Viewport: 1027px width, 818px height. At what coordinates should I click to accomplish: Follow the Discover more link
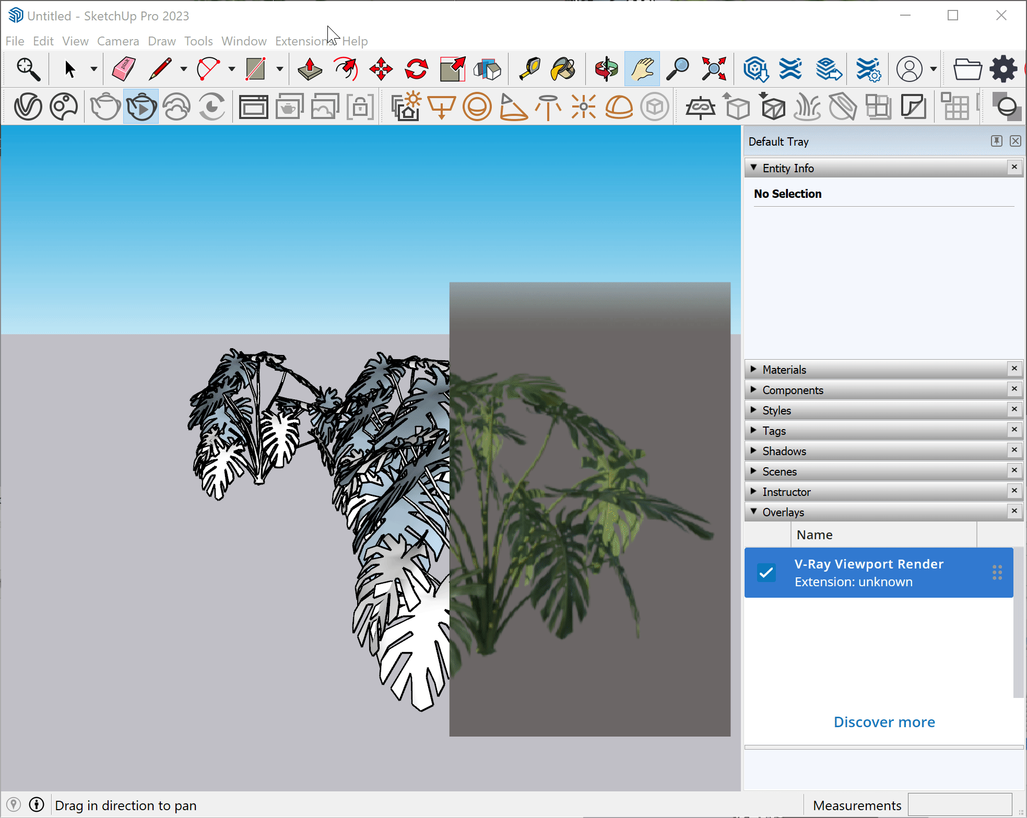(x=884, y=722)
